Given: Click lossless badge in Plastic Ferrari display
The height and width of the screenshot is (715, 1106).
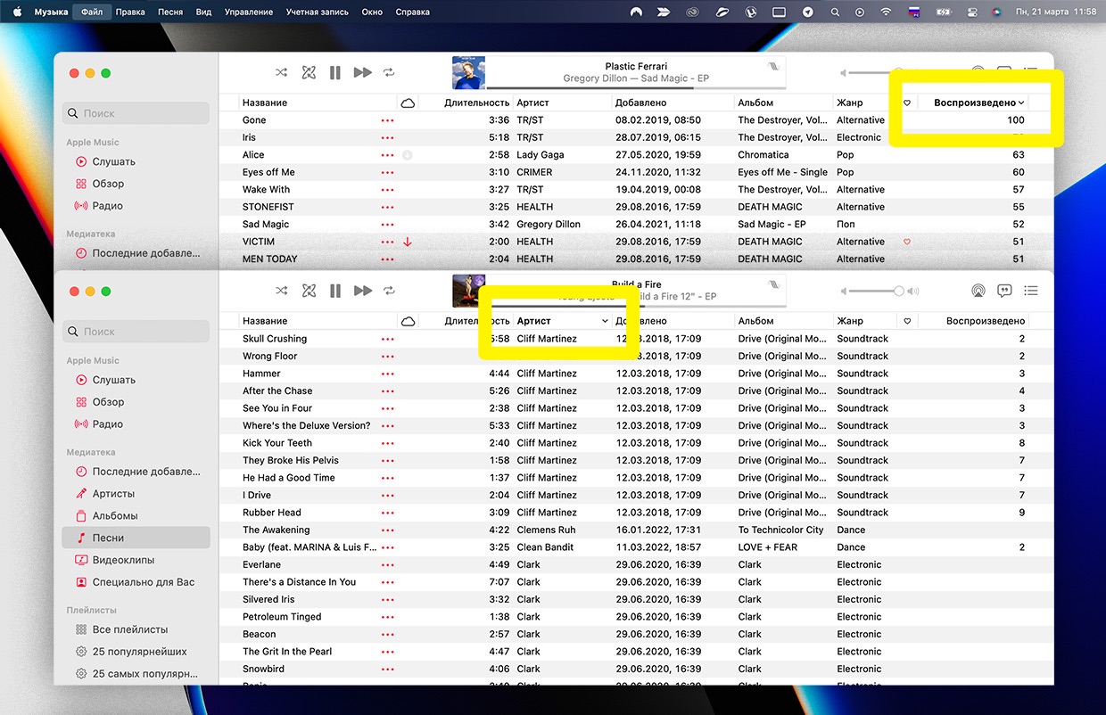Looking at the screenshot, I should click(x=772, y=67).
